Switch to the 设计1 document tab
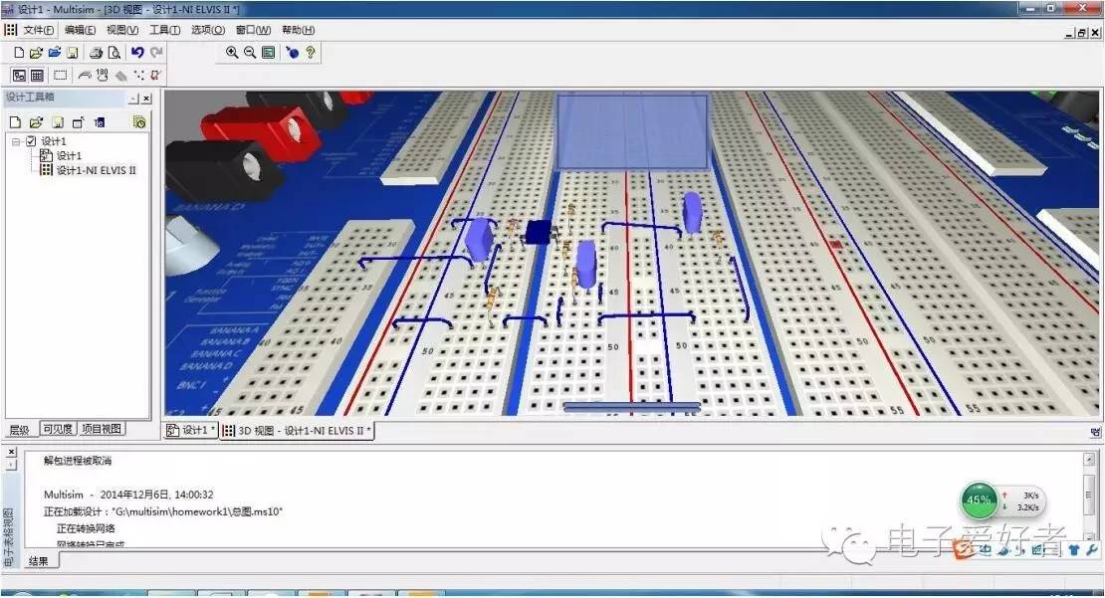 pyautogui.click(x=191, y=431)
